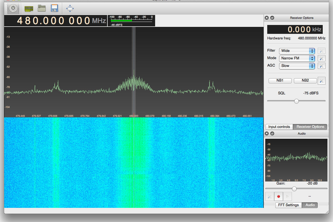This screenshot has width=333, height=222.
Task: Switch to the FFT Settings tab
Action: pos(288,205)
